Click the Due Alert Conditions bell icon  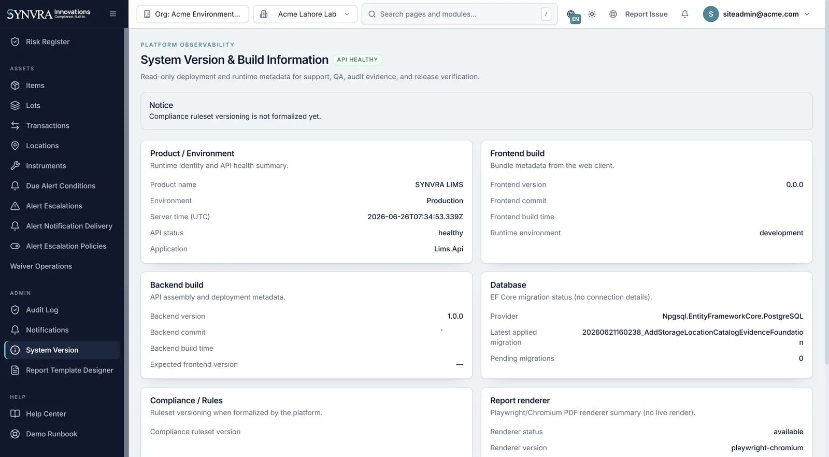pyautogui.click(x=15, y=186)
